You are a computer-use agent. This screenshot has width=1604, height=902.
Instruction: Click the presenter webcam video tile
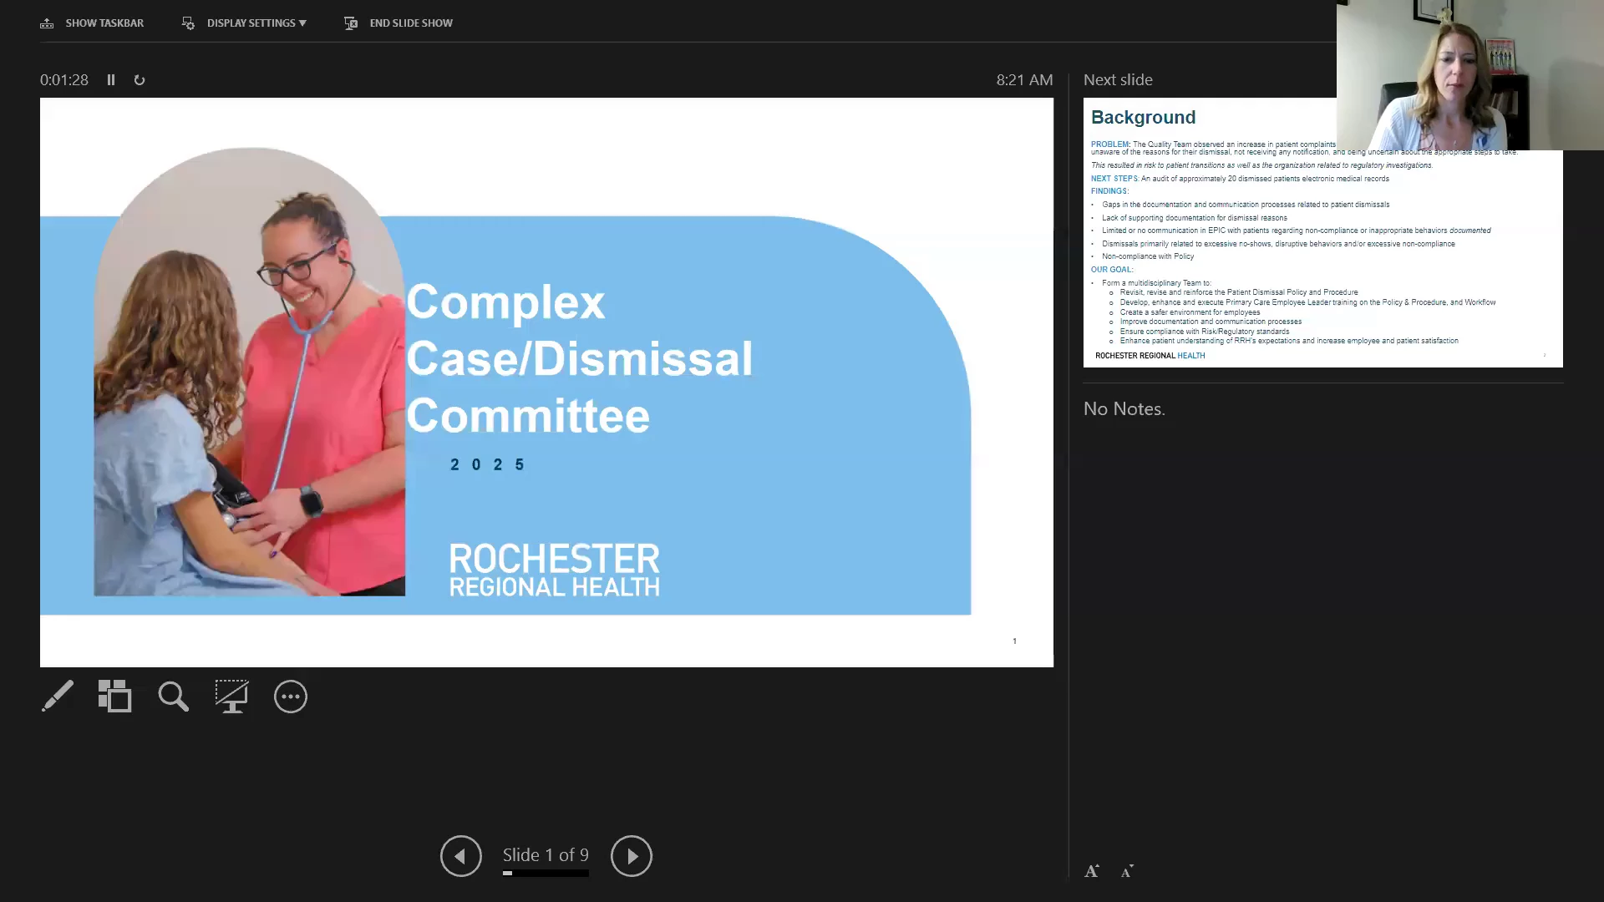coord(1470,75)
